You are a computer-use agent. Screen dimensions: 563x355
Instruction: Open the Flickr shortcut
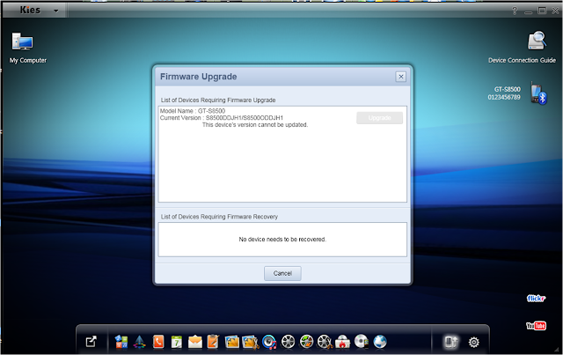pos(536,298)
